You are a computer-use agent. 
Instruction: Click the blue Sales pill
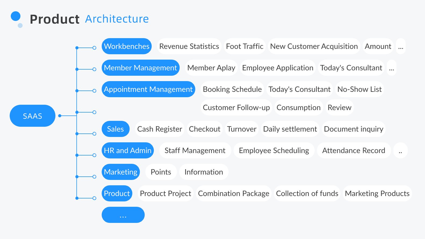pos(115,129)
